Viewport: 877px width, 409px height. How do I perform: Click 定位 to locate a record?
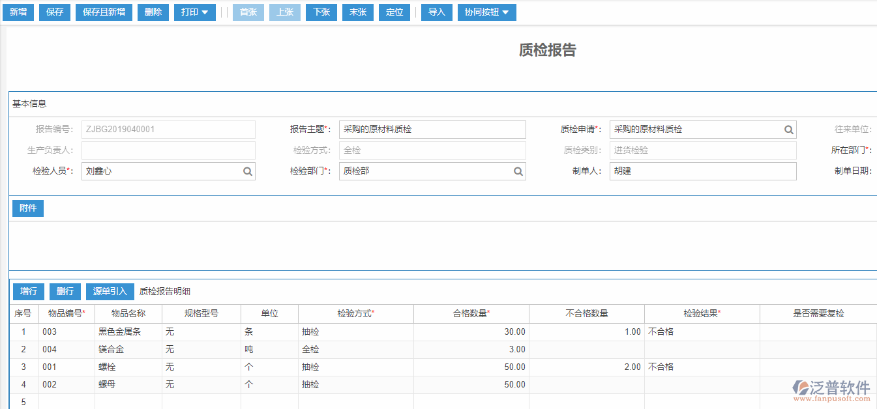[x=394, y=12]
